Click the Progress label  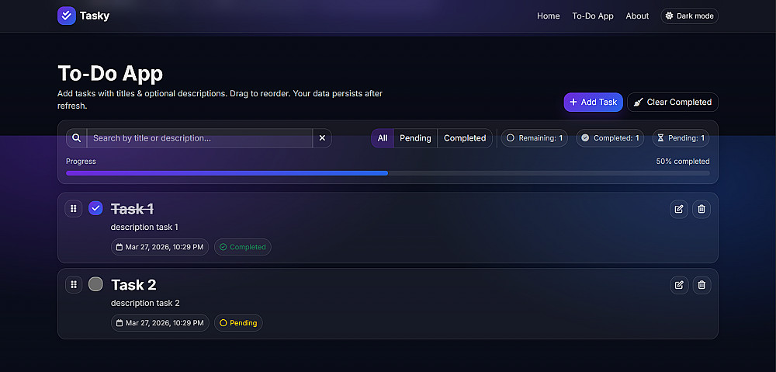(81, 162)
